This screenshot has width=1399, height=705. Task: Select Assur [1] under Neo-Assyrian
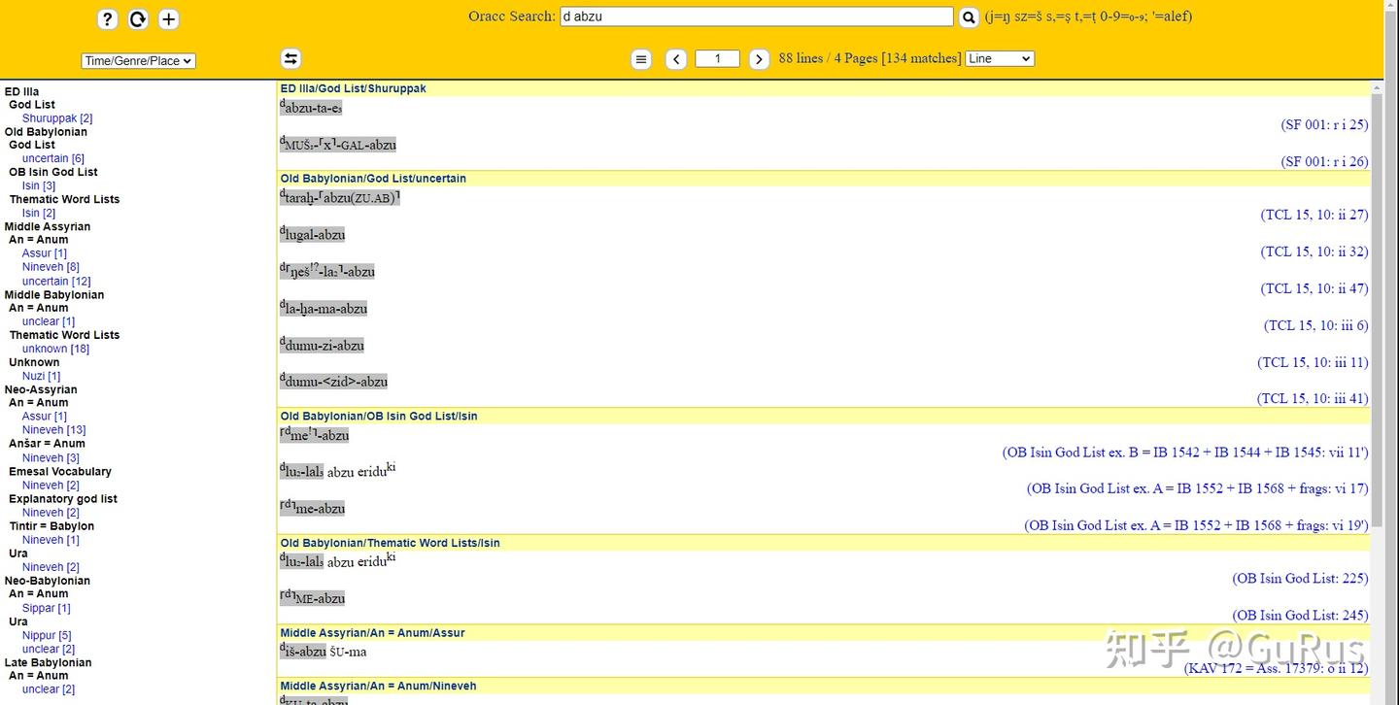coord(45,417)
